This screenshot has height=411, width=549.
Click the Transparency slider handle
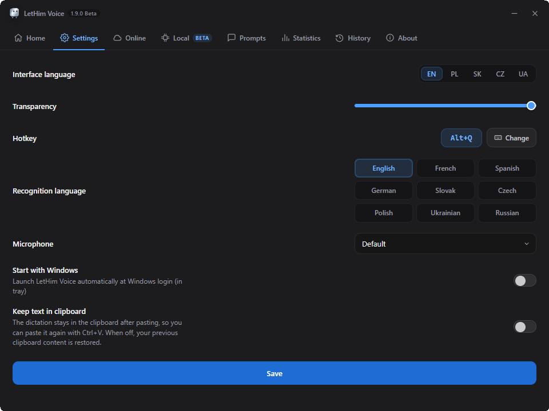531,106
